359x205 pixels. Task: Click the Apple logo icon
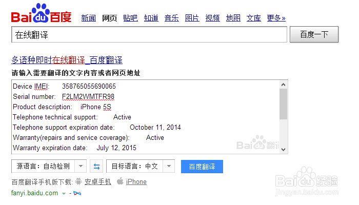click(x=120, y=181)
